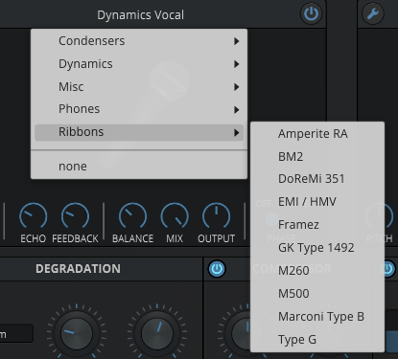
Task: Click the Dynamics Vocal preset title
Action: [141, 15]
